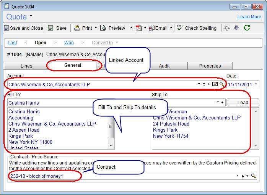
Task: Click the Load button
Action: tap(243, 103)
